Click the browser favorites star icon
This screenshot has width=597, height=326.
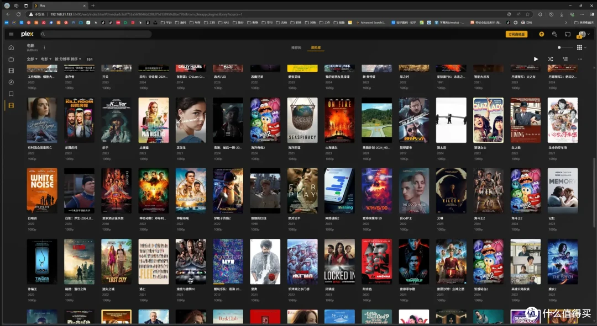[x=528, y=14]
